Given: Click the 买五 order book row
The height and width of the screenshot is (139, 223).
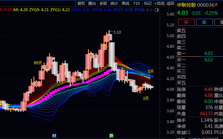Looking at the screenshot, I should coord(199,83).
